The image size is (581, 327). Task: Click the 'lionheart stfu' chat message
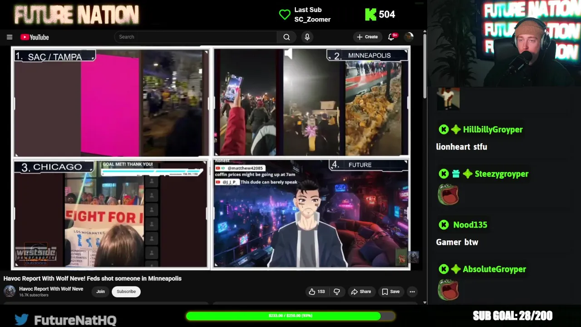click(x=462, y=147)
